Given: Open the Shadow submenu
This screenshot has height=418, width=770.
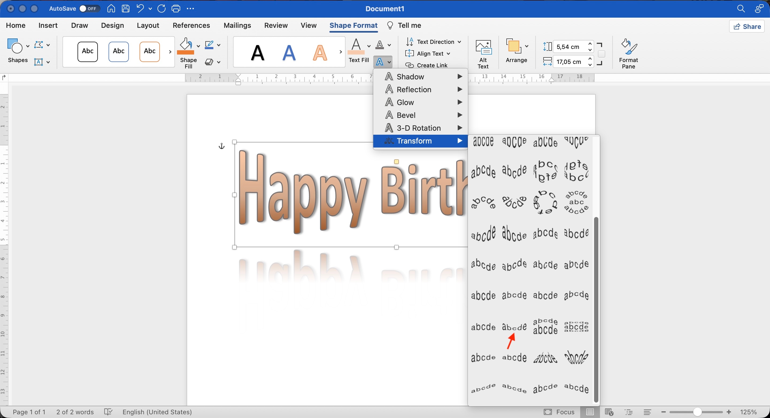Looking at the screenshot, I should point(420,77).
